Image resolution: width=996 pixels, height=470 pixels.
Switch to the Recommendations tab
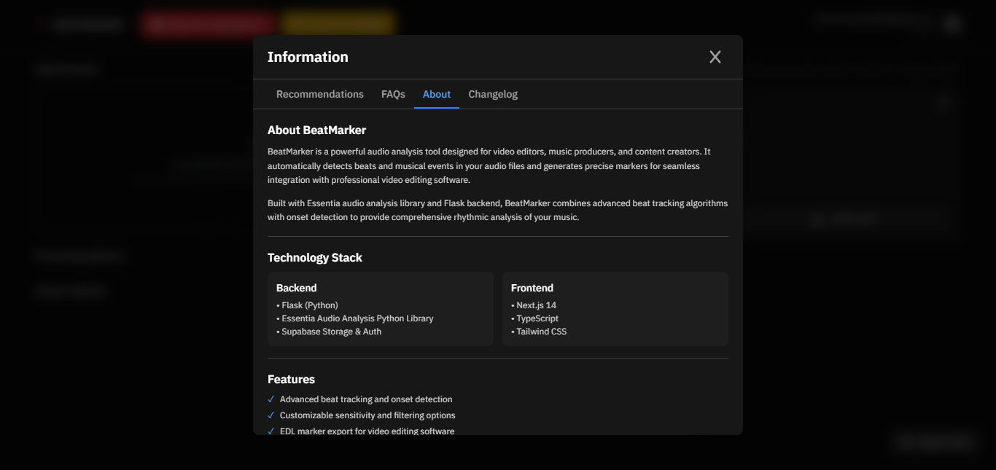pos(320,94)
